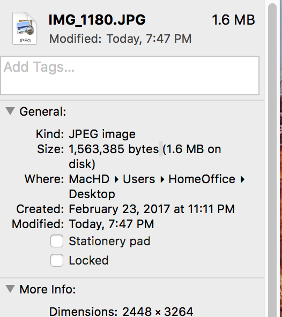The height and width of the screenshot is (317, 282).
Task: Click the More Info header label
Action: click(48, 289)
